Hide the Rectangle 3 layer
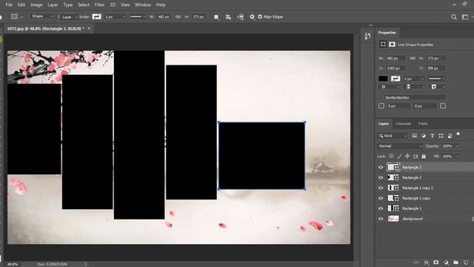Viewport: 474px width, 267px height. point(381,167)
